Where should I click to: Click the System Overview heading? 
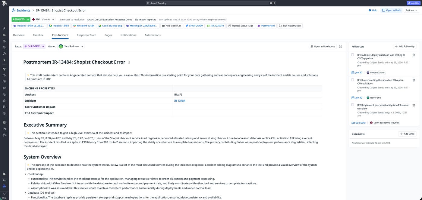tap(43, 157)
